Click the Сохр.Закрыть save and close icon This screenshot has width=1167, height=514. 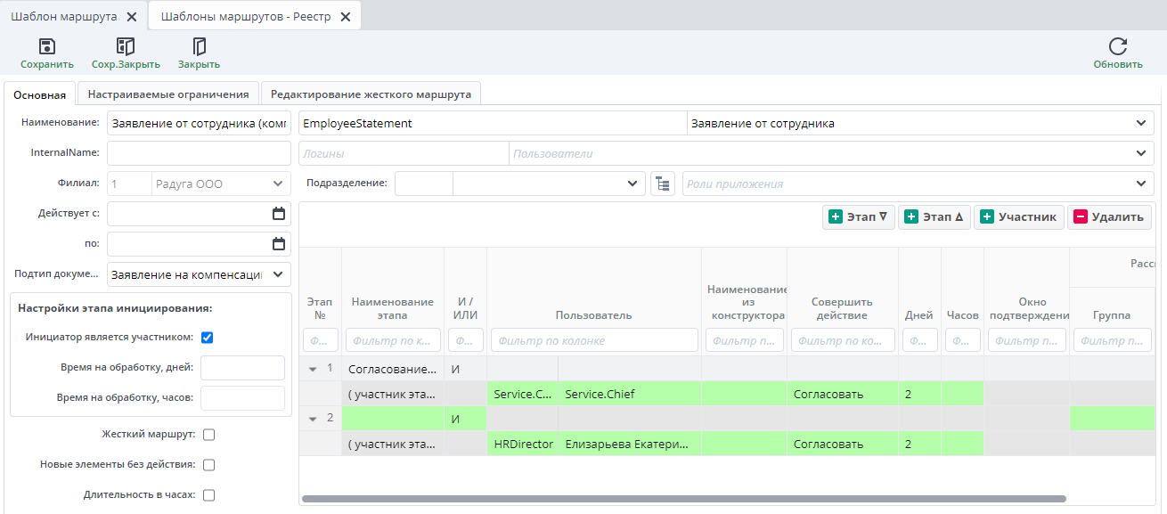[x=126, y=47]
